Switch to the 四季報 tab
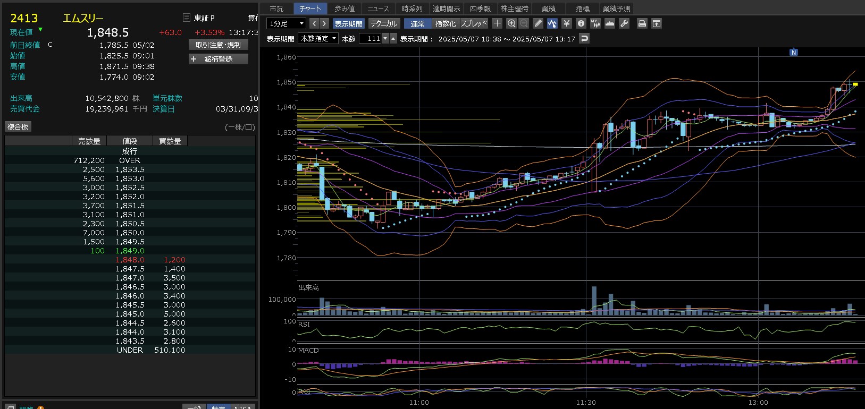Image resolution: width=865 pixels, height=409 pixels. 480,8
